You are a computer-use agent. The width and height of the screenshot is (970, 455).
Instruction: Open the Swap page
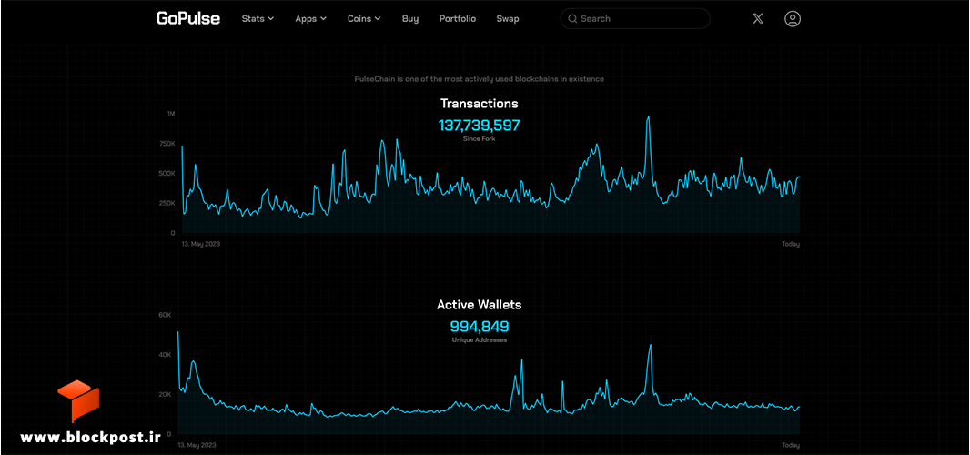point(508,18)
